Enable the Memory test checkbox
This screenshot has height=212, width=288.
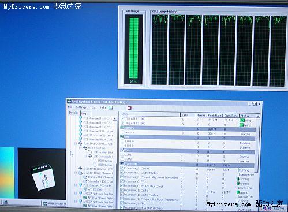pos(122,132)
